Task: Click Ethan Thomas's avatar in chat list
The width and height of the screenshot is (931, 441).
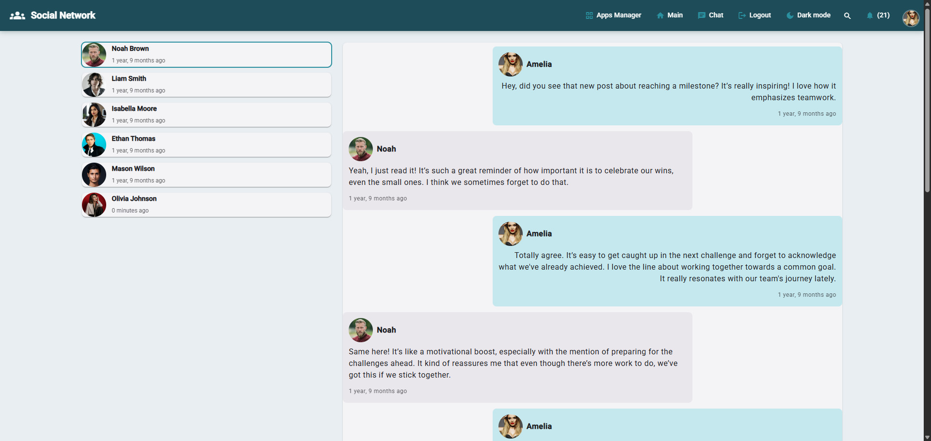Action: tap(94, 145)
